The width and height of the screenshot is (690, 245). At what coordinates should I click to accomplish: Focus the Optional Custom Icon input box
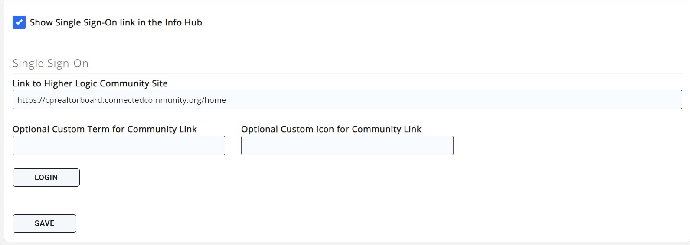pyautogui.click(x=347, y=146)
